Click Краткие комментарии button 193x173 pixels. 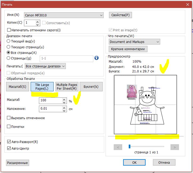pyautogui.click(x=128, y=49)
